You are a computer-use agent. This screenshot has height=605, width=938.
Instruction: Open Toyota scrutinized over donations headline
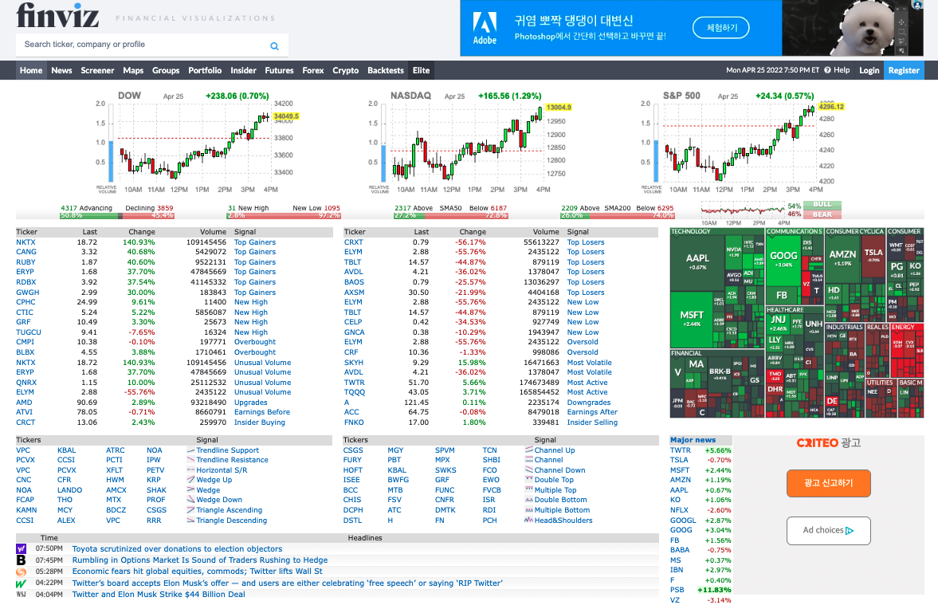point(177,548)
